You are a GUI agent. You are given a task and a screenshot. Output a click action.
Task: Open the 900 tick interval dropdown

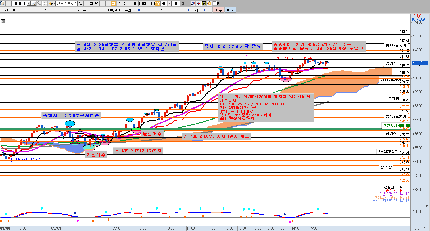coord(170,3)
